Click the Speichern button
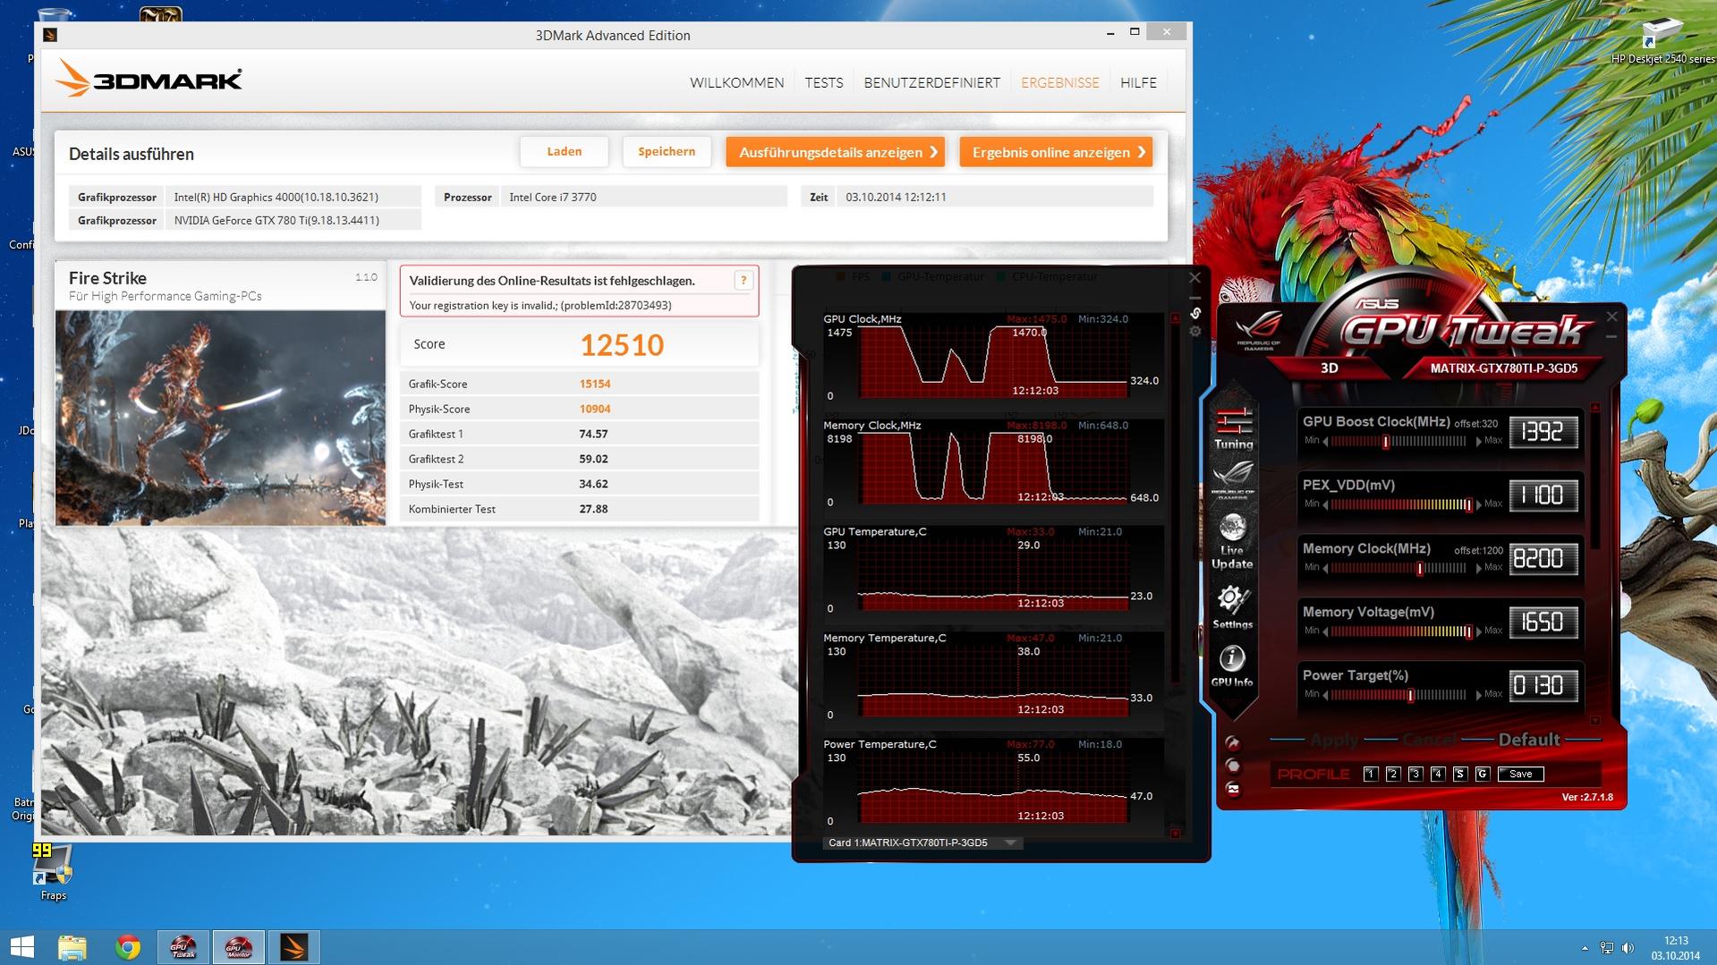Viewport: 1717px width, 965px height. click(x=667, y=151)
